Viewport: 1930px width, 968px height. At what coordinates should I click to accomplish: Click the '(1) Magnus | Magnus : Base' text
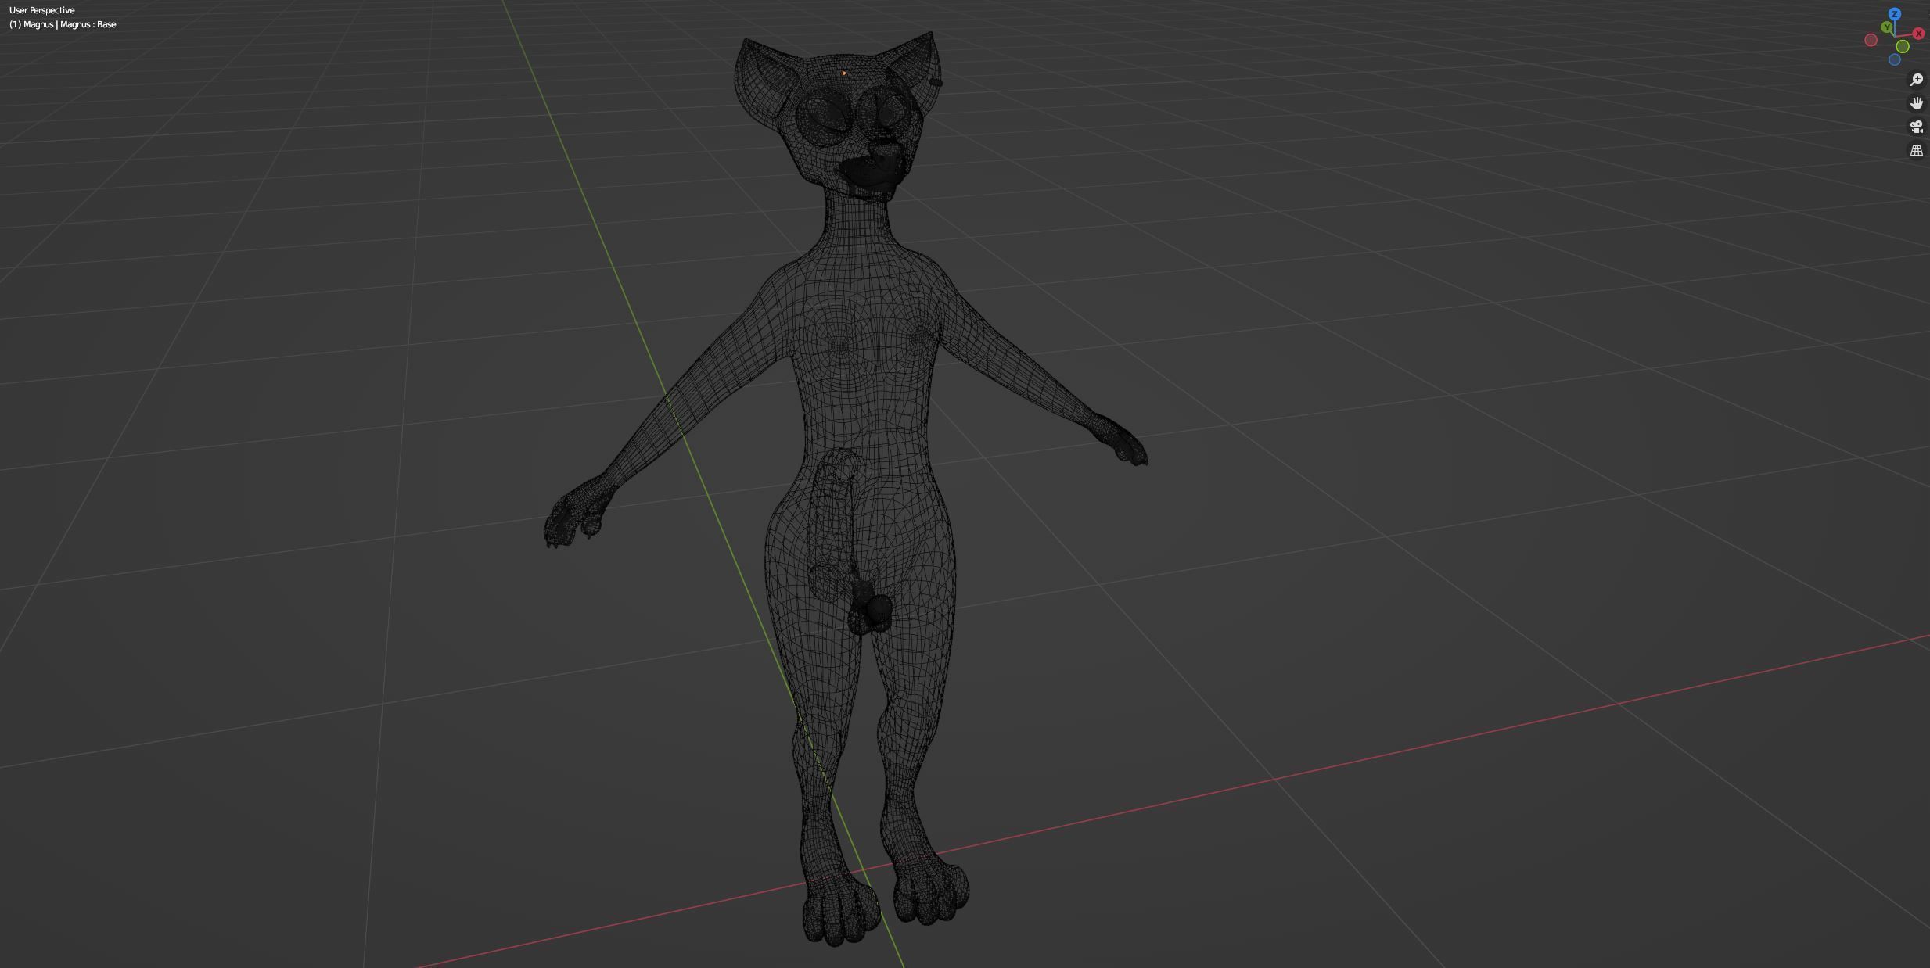click(63, 24)
